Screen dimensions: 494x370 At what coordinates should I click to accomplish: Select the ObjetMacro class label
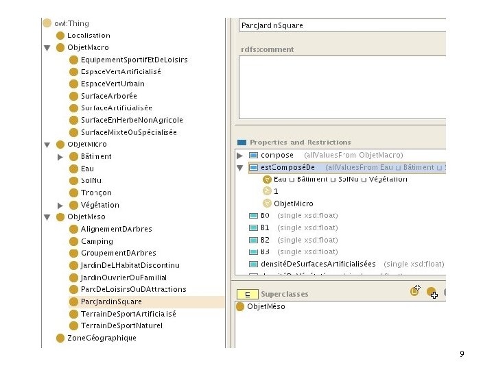[88, 47]
